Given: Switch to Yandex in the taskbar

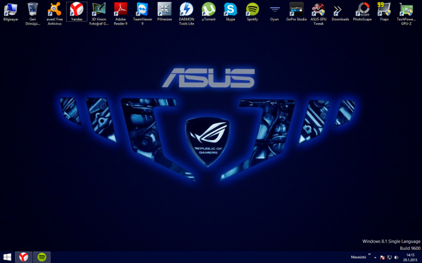Looking at the screenshot, I should [24, 257].
